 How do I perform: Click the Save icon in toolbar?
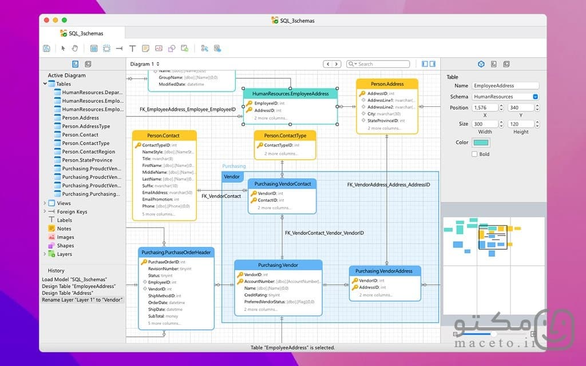(46, 48)
